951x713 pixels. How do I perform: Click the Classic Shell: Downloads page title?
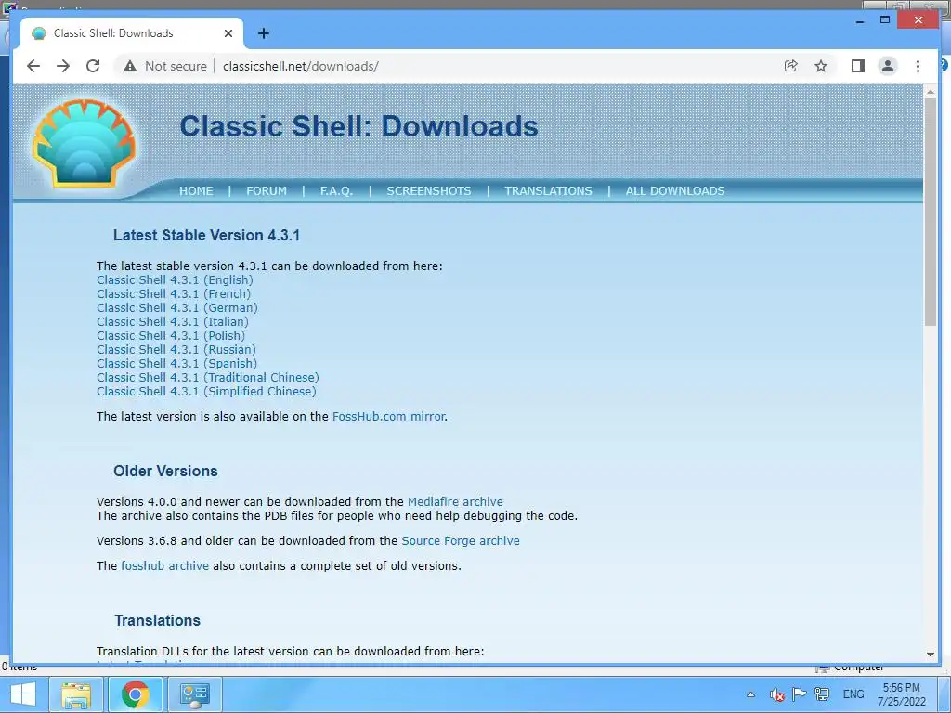tap(359, 126)
